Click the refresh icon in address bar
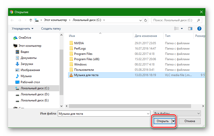 pyautogui.click(x=145, y=20)
